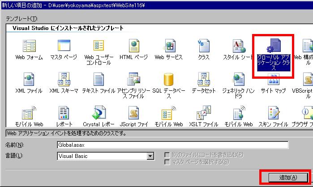
Task: Pick the アセンブリ リソース ファイル template
Action: [134, 79]
